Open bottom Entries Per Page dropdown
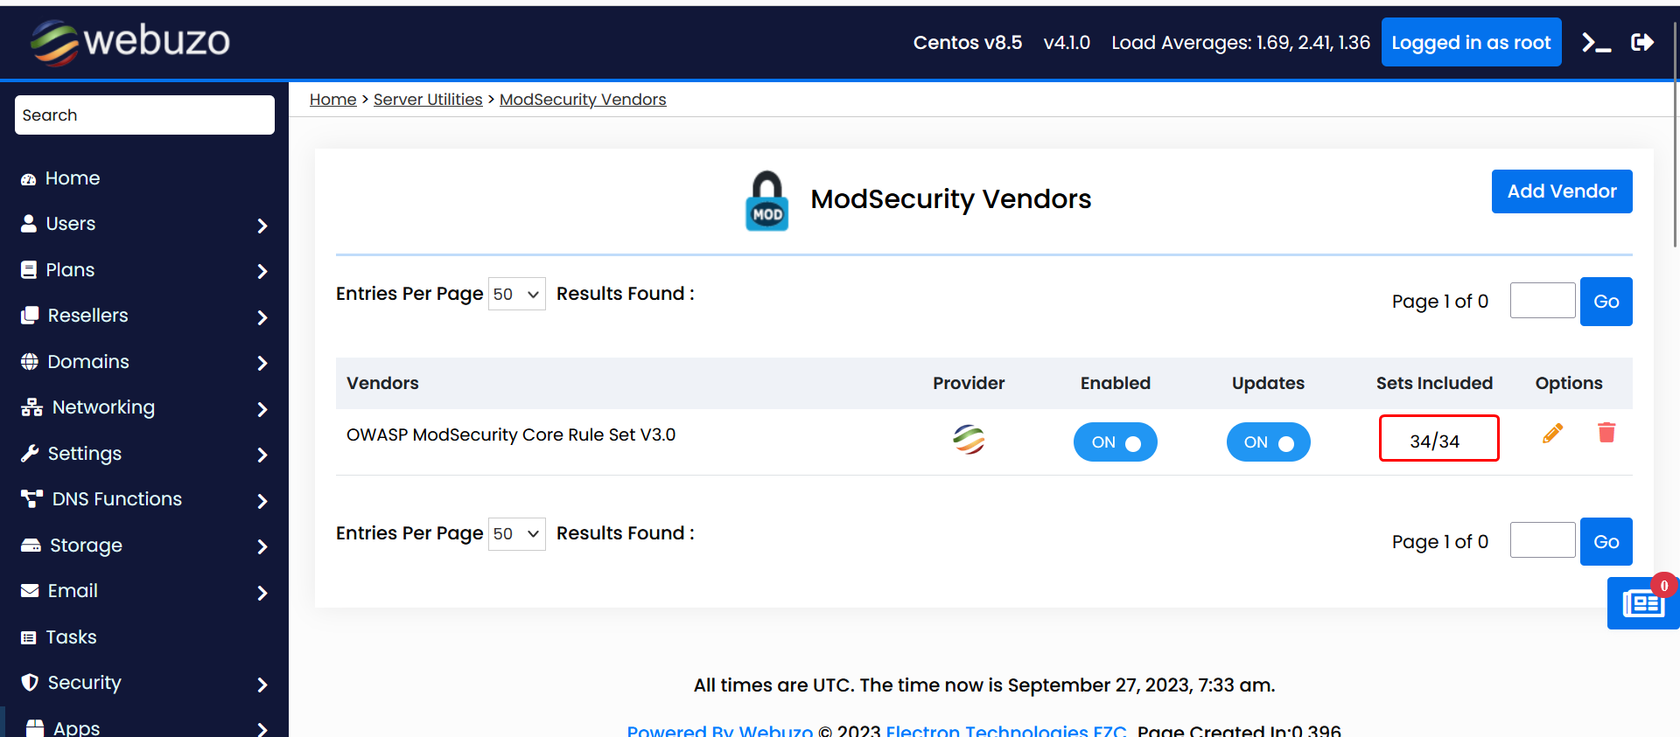 click(x=516, y=534)
